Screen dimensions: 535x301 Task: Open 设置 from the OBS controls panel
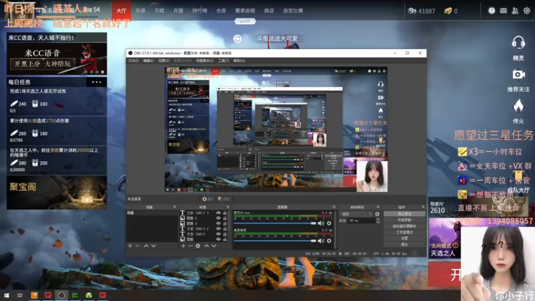[405, 238]
